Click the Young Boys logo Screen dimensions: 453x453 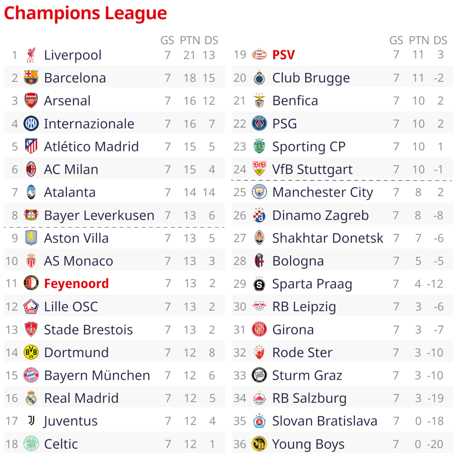259,443
